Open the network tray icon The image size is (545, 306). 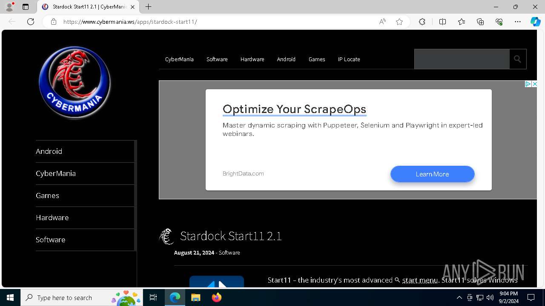[480, 297]
